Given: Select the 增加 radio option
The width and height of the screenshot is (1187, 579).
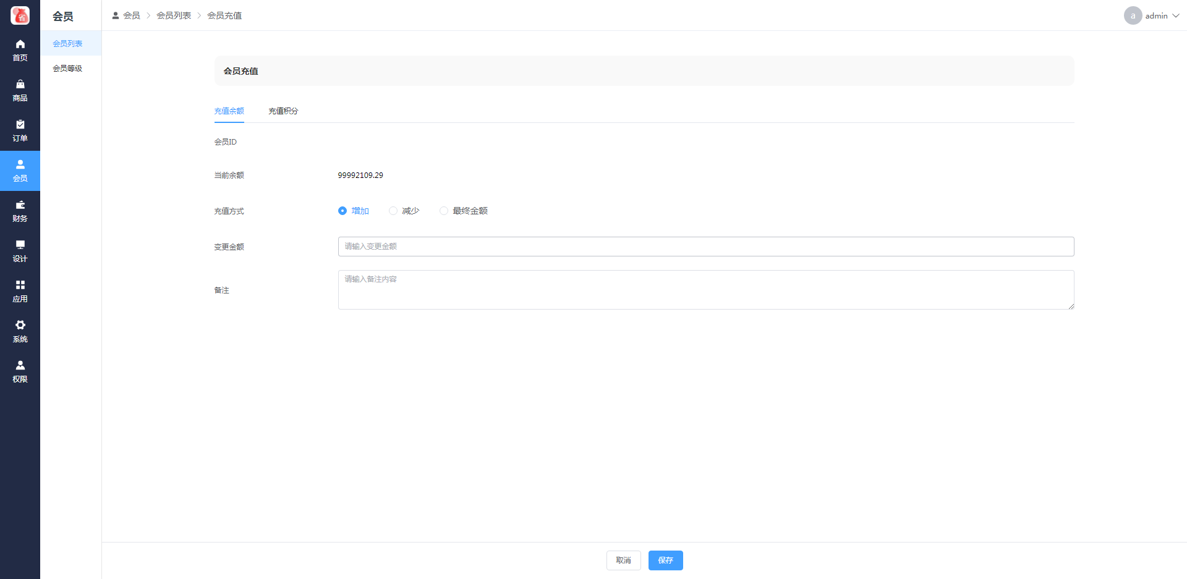Looking at the screenshot, I should pos(342,211).
